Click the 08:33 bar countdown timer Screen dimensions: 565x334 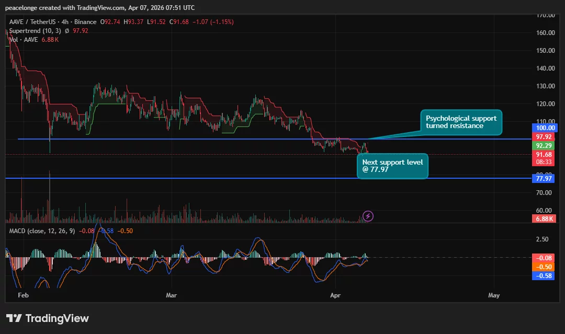coord(545,163)
